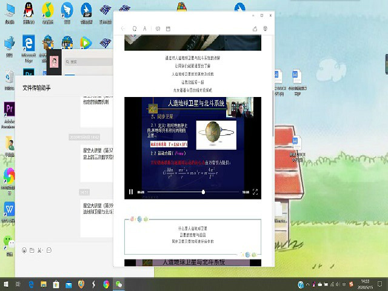
Task: Click the second video titled 人造地球卫星与北斗系统 at bottom
Action: tap(193, 263)
